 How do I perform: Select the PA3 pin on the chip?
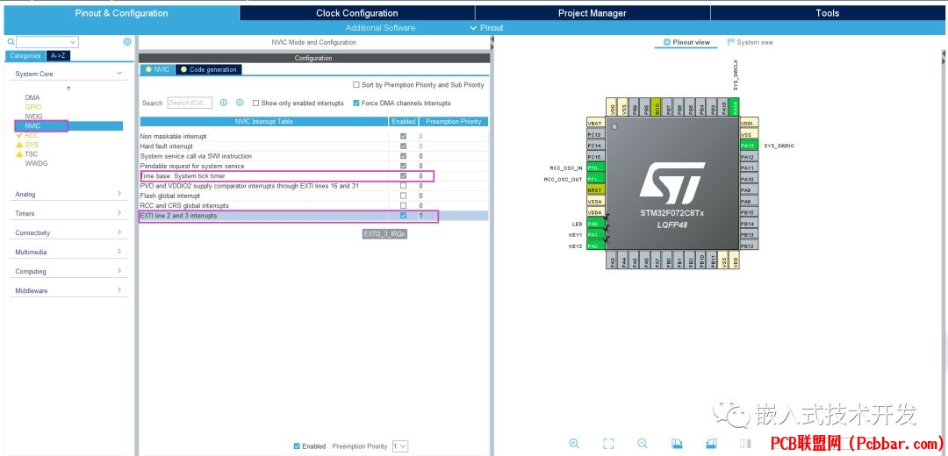coord(613,260)
